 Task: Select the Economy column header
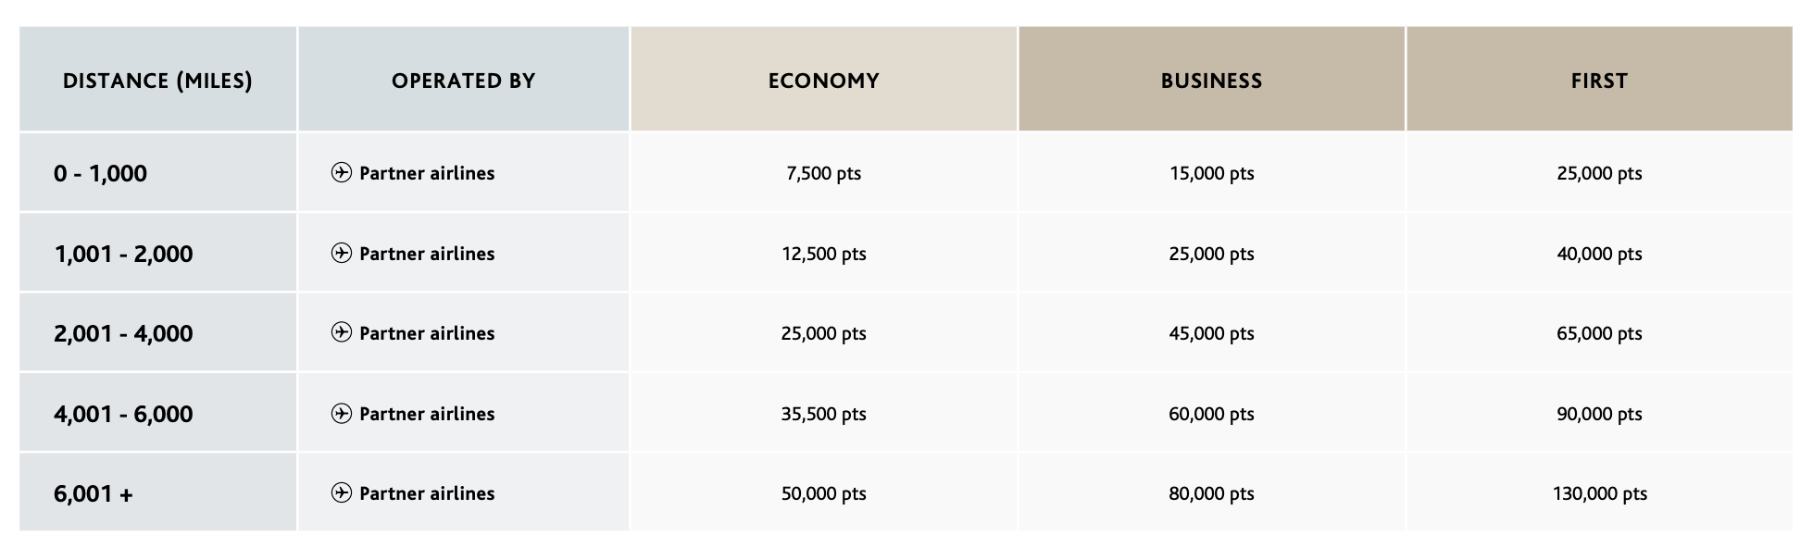point(823,81)
